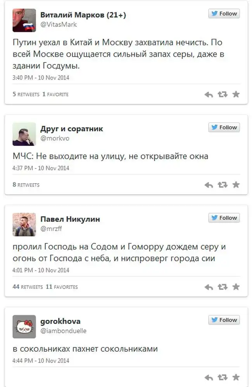
Task: Favorite the tweet by @iambonduelle
Action: pos(236,377)
